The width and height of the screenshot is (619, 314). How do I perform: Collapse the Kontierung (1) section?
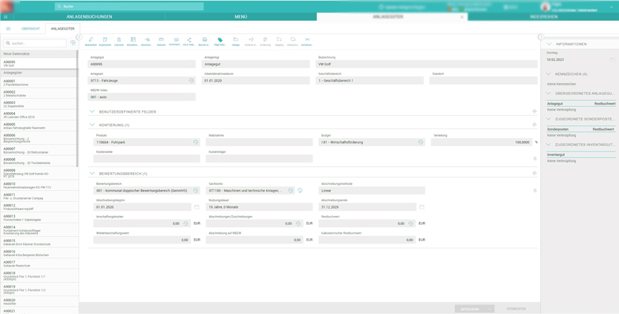click(93, 125)
